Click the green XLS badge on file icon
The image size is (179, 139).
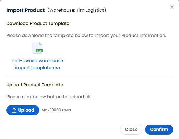39,50
